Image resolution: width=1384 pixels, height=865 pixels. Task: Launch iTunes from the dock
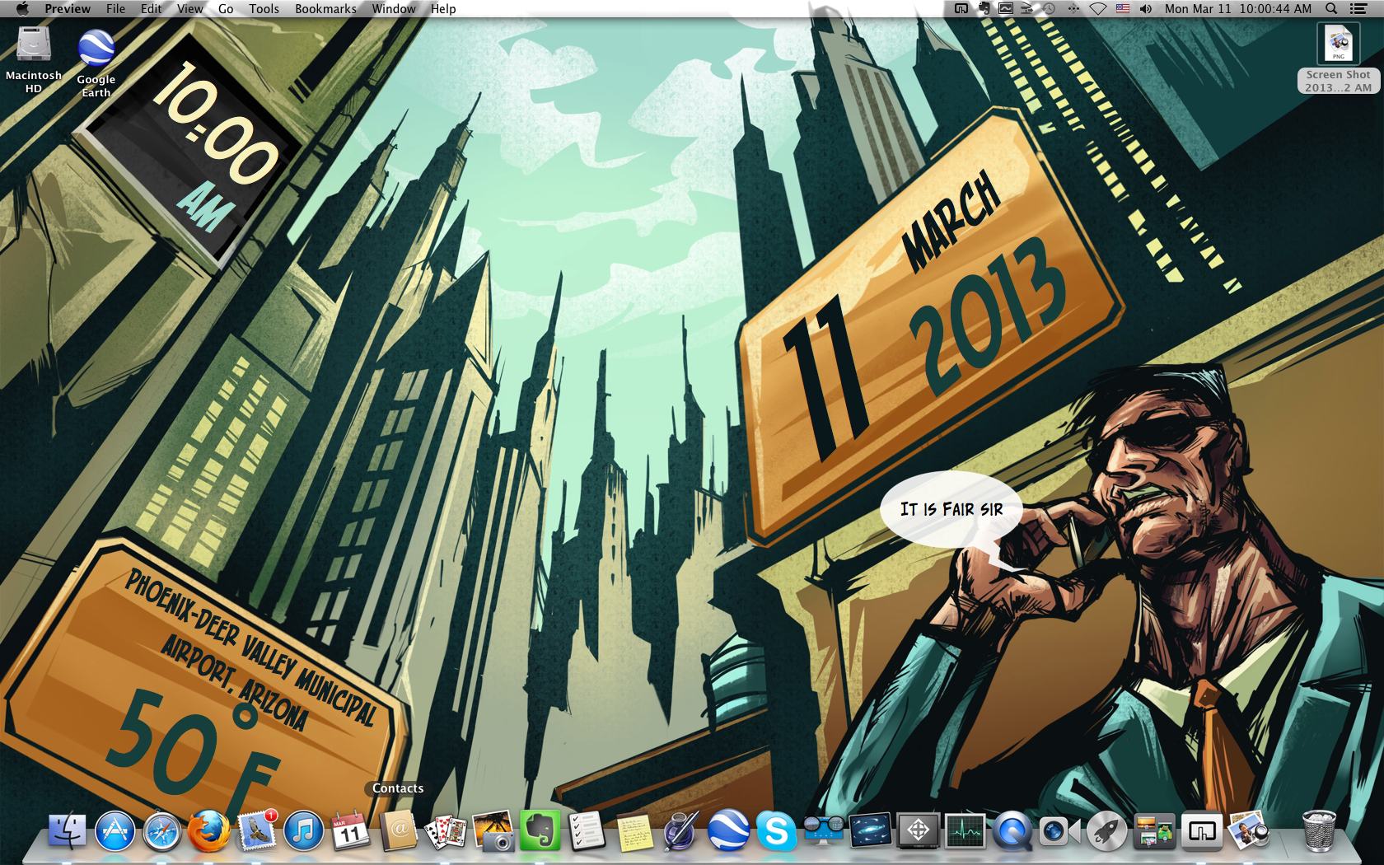(x=304, y=831)
